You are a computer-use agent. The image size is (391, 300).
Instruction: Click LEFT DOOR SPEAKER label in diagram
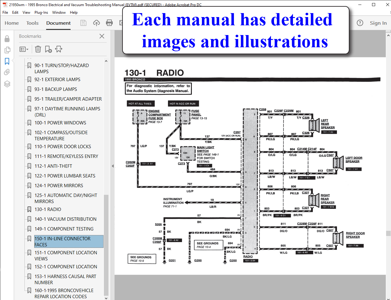point(354,160)
